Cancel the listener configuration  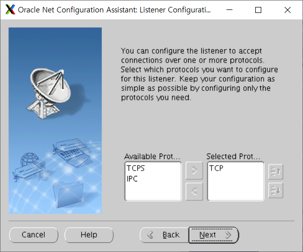[x=33, y=235]
